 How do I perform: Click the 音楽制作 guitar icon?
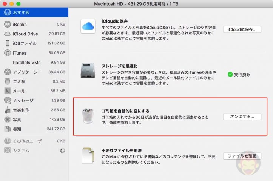(7, 110)
